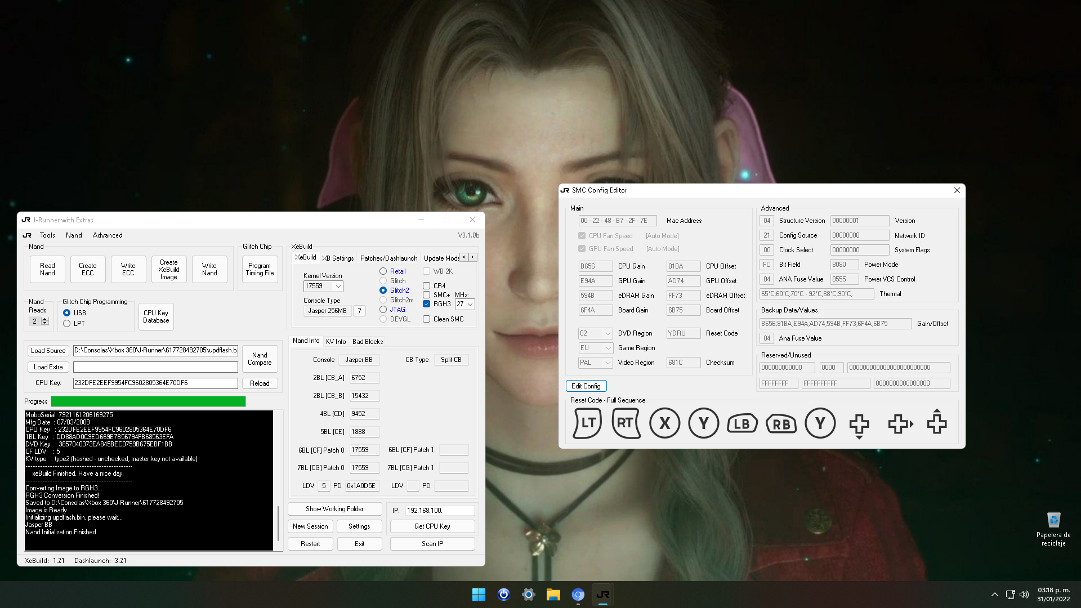Click the Program Timing File button
1081x608 pixels.
click(x=260, y=269)
